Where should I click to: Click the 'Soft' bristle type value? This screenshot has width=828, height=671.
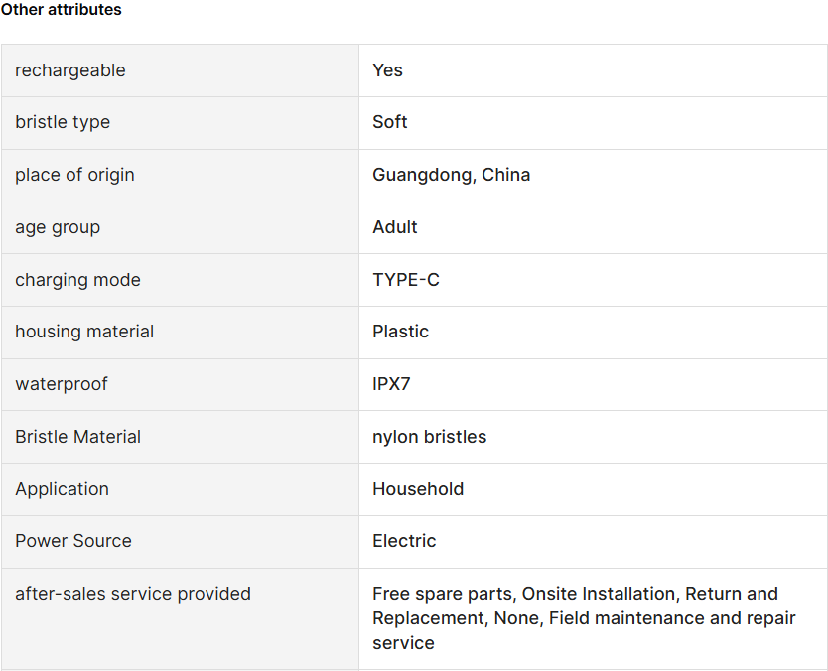[x=390, y=122]
